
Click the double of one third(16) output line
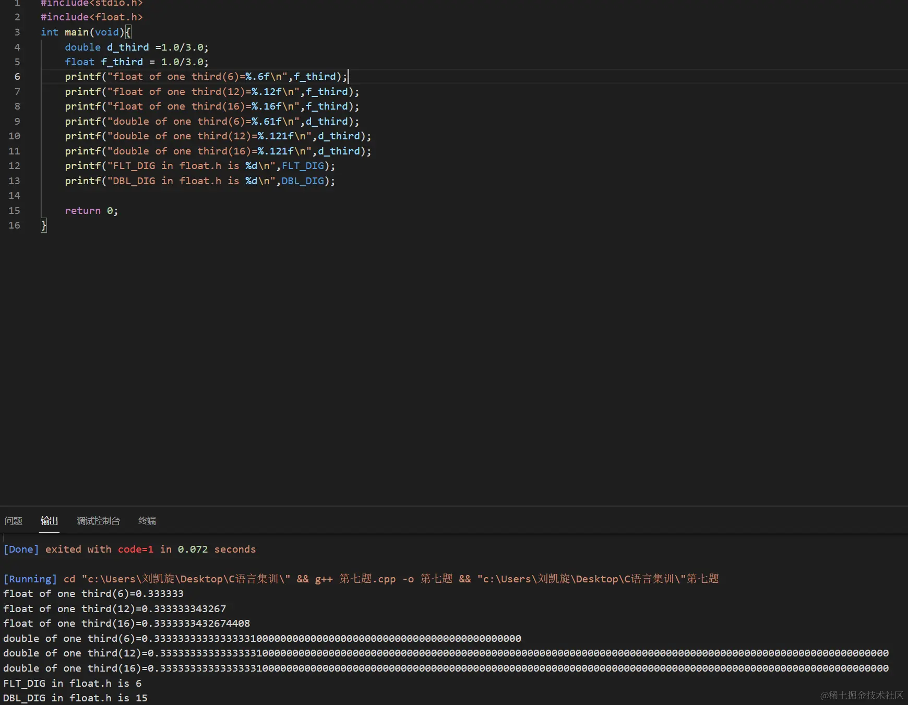pyautogui.click(x=446, y=668)
